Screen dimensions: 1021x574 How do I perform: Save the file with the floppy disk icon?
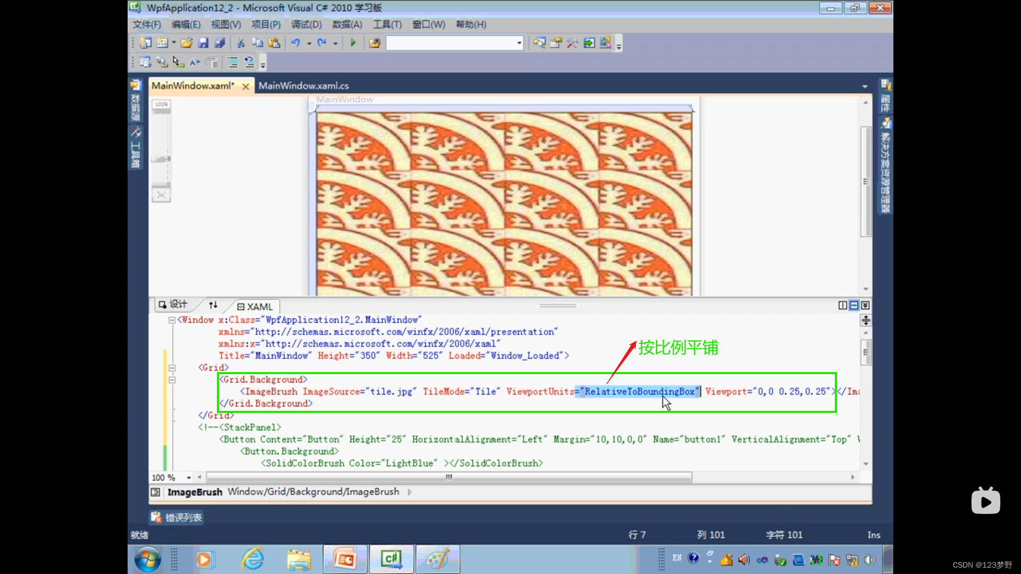[x=203, y=43]
